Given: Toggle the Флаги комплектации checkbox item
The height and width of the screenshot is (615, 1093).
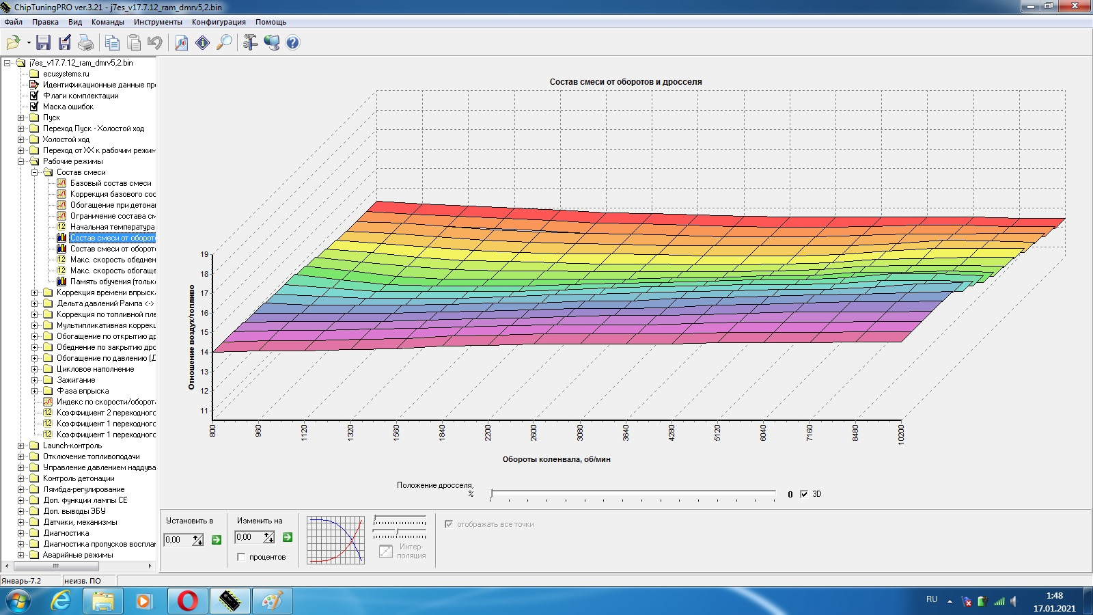Looking at the screenshot, I should click(33, 96).
